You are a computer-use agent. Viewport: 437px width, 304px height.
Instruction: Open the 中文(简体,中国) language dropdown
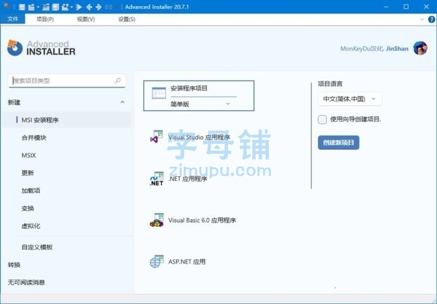tap(350, 99)
